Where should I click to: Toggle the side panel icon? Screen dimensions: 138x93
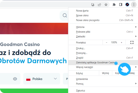coord(121,5)
